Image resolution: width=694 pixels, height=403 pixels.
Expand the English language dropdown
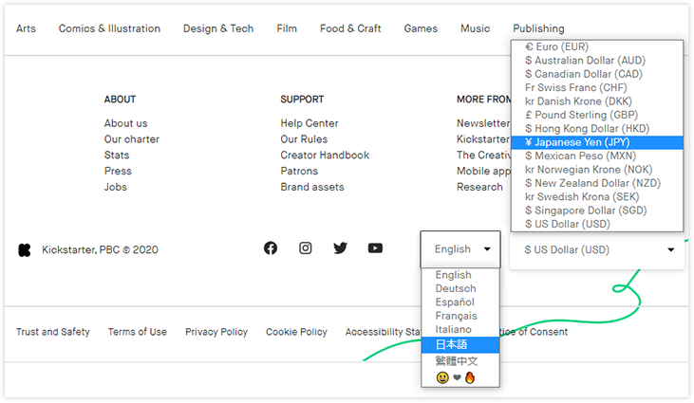click(461, 249)
